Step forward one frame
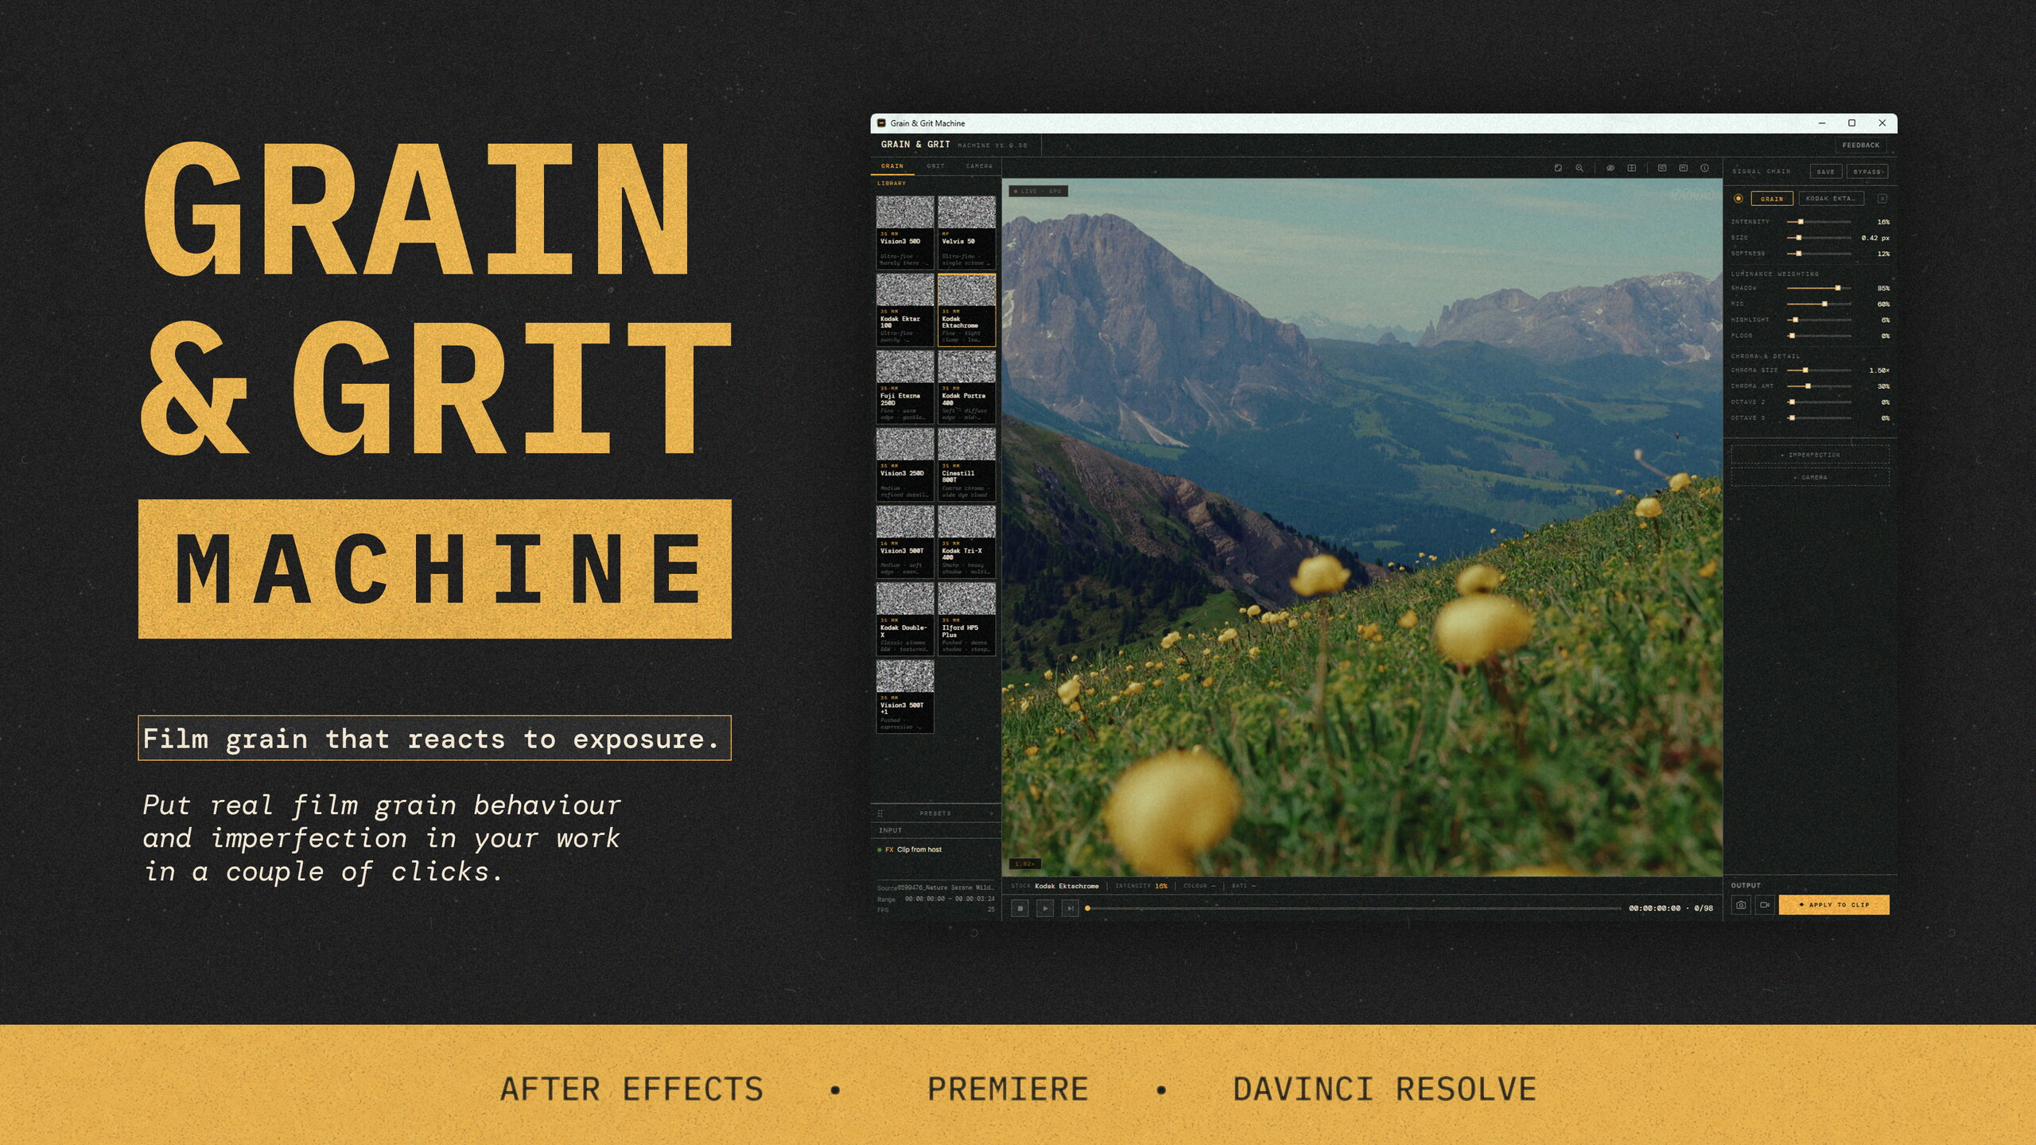2036x1145 pixels. click(1070, 908)
